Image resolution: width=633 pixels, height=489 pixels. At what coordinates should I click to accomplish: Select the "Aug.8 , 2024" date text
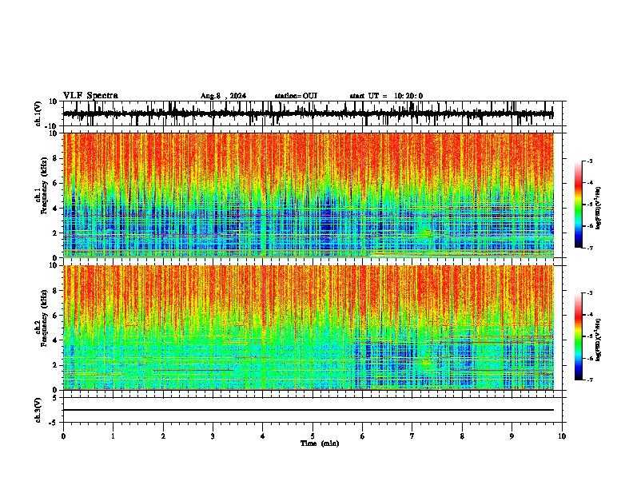click(223, 96)
